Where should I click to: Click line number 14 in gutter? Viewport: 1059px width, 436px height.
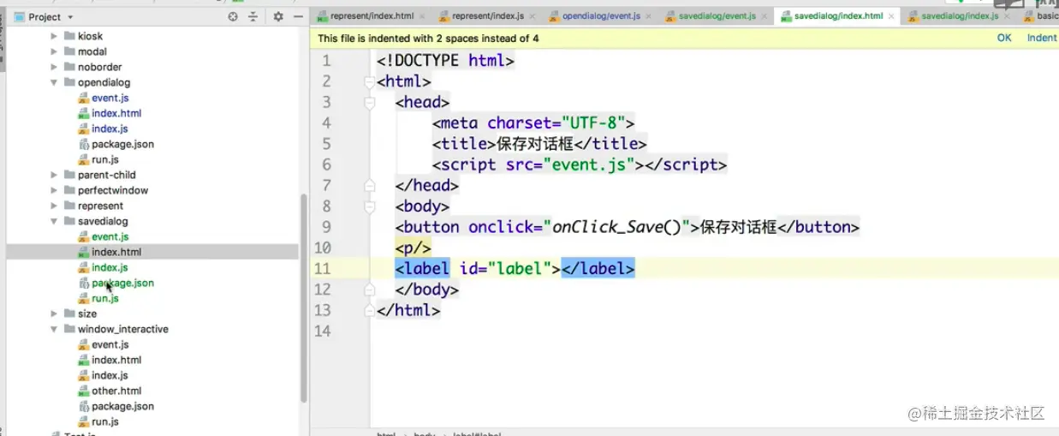coord(322,331)
